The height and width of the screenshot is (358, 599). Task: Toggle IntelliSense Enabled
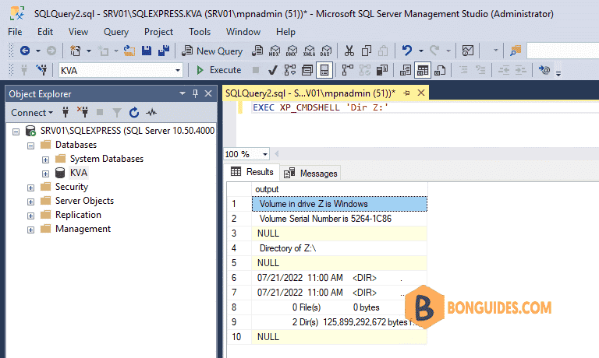(324, 70)
